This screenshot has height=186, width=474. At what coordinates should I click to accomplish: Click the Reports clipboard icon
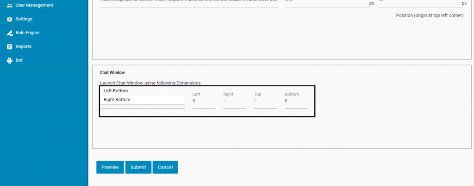coord(9,47)
